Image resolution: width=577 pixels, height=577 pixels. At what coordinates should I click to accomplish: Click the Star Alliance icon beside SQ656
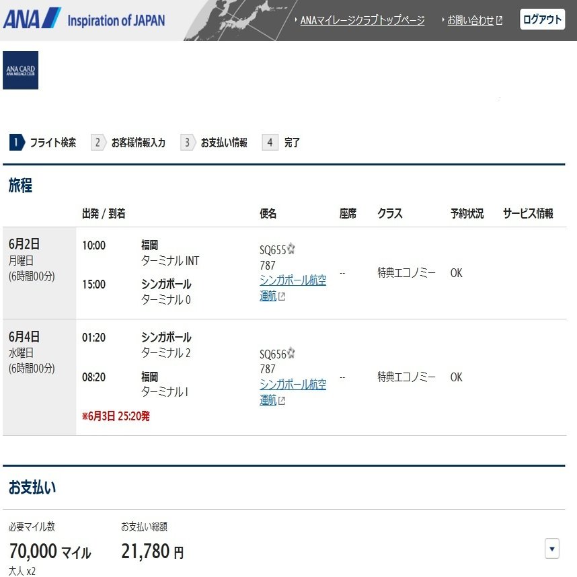[x=291, y=352]
